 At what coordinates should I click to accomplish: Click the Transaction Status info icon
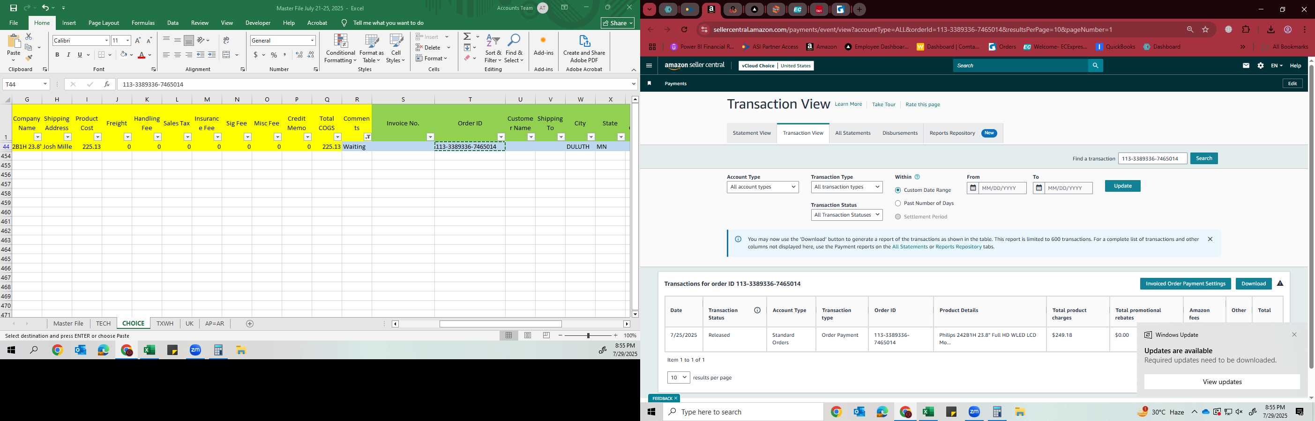(757, 311)
